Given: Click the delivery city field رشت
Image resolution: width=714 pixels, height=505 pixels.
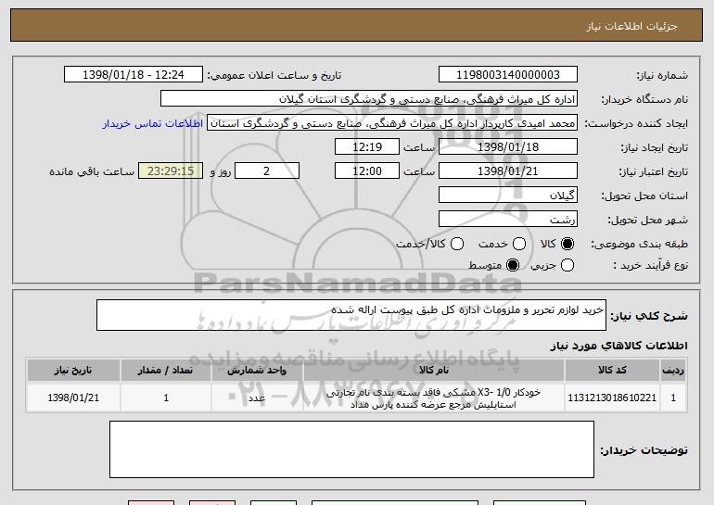Looking at the screenshot, I should click(508, 220).
